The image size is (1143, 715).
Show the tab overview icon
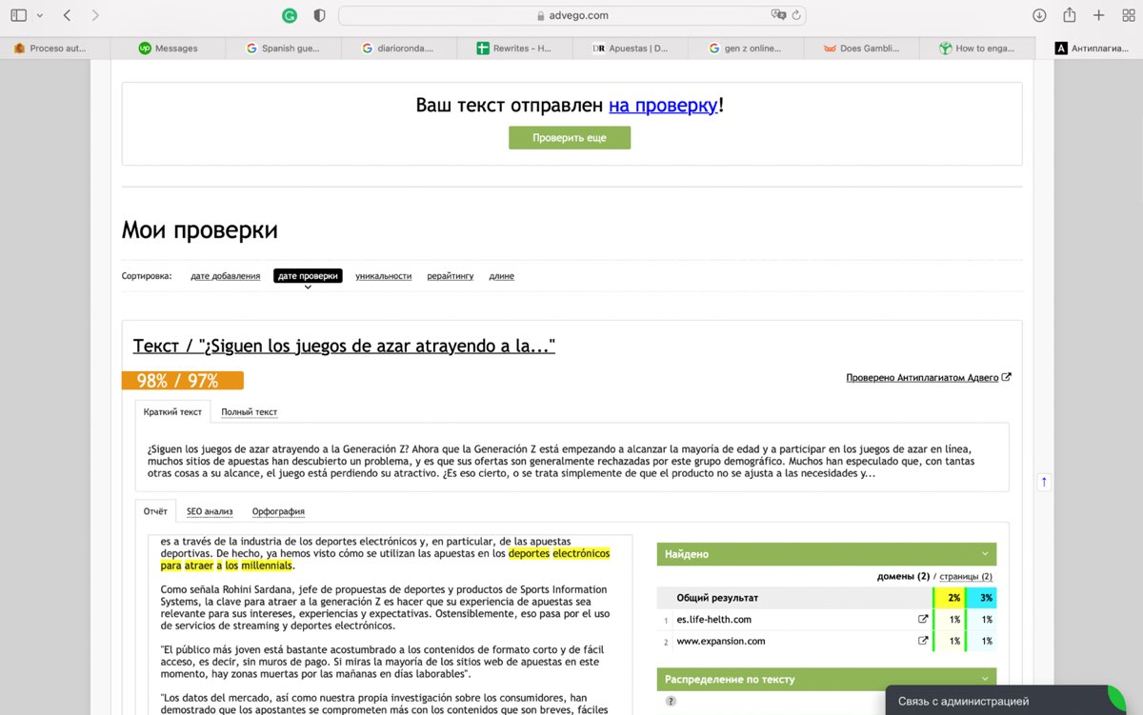[x=1127, y=15]
